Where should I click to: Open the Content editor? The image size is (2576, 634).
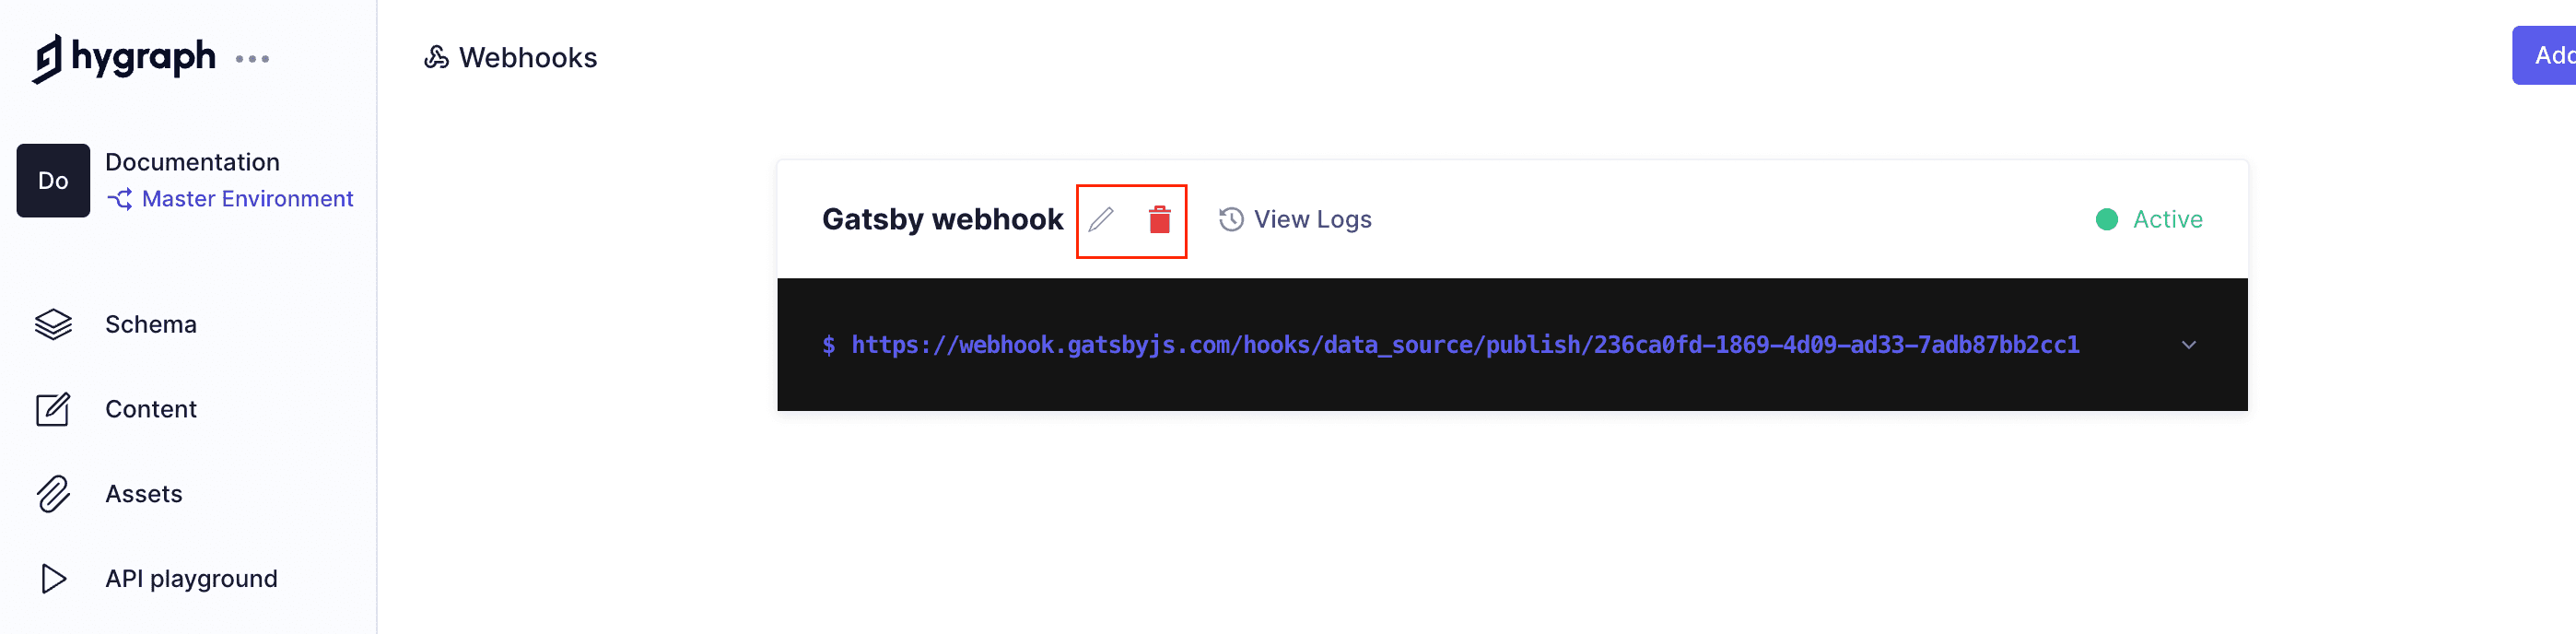tap(150, 409)
